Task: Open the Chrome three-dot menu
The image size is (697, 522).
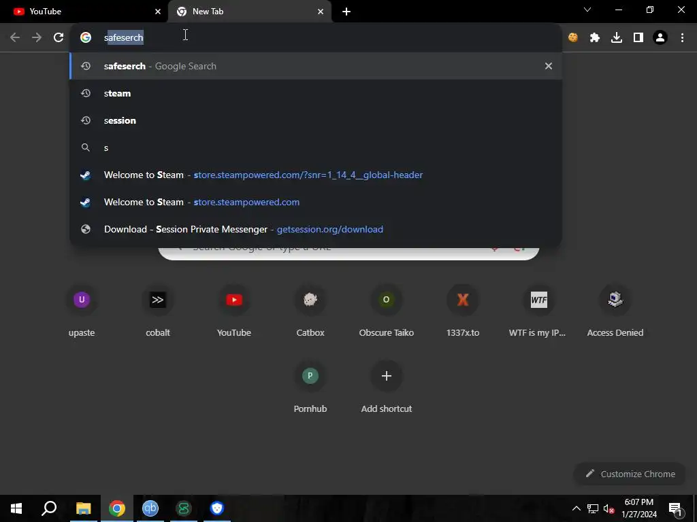Action: click(x=682, y=37)
